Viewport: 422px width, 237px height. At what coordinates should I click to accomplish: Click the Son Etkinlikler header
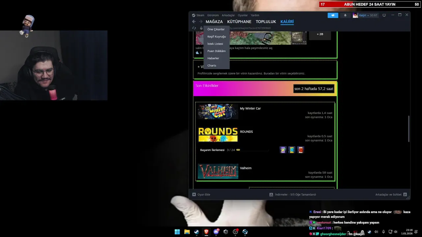(x=207, y=86)
